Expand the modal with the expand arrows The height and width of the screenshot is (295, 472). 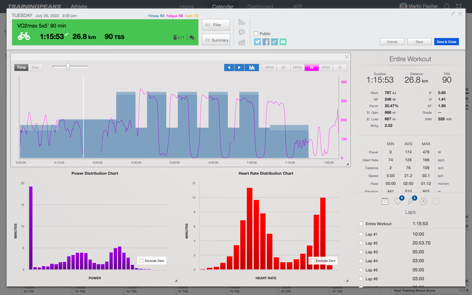pos(453,14)
